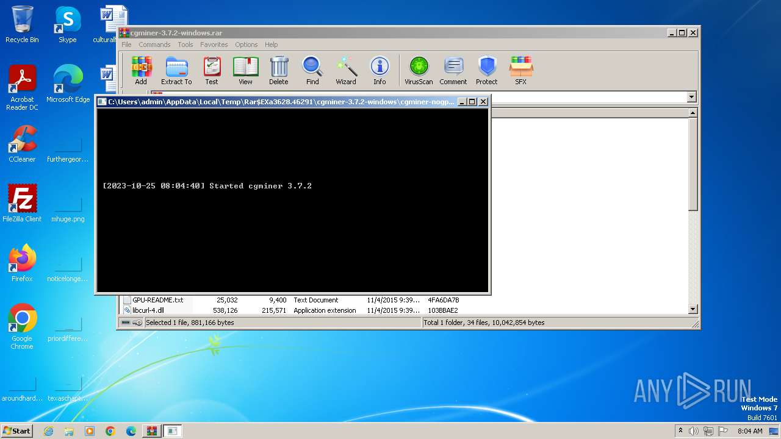Minimize the cgminer console window
The image size is (781, 439).
click(462, 102)
